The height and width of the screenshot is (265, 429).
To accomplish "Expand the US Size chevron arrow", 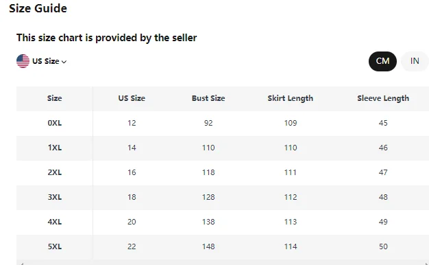I will pyautogui.click(x=64, y=62).
